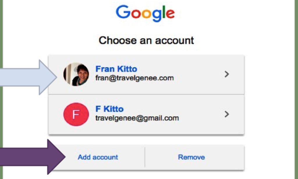Image resolution: width=298 pixels, height=179 pixels.
Task: Choose the fran@travelgenee.com email address
Action: (x=134, y=78)
